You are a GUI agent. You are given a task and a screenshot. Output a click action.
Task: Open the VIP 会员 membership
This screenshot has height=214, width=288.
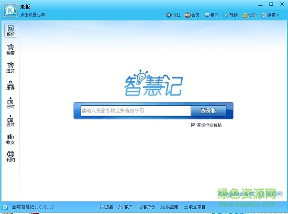192,15
